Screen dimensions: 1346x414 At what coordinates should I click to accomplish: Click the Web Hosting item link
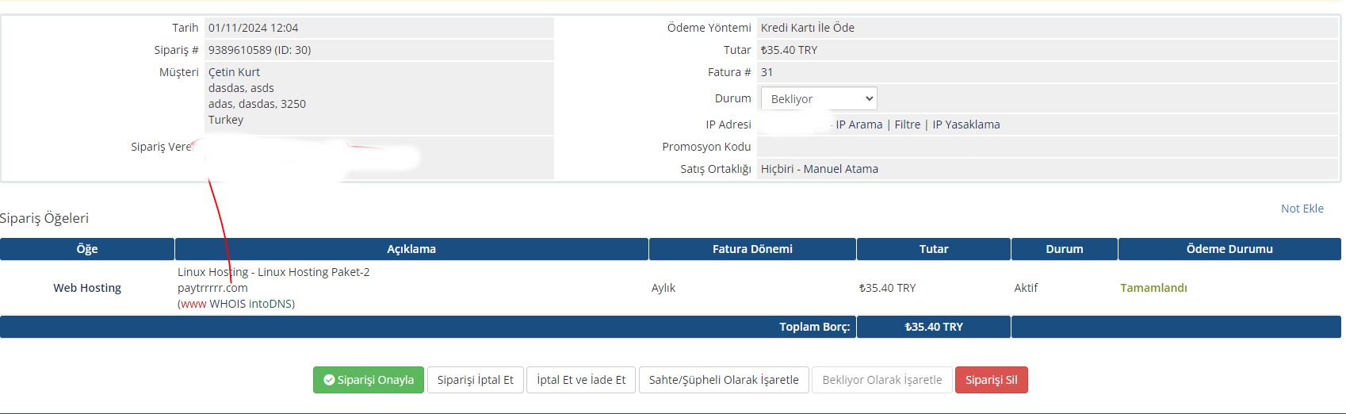click(x=87, y=288)
